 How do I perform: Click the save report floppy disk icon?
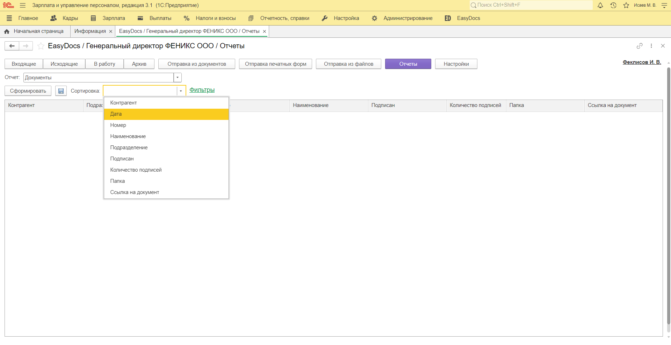[x=61, y=91]
